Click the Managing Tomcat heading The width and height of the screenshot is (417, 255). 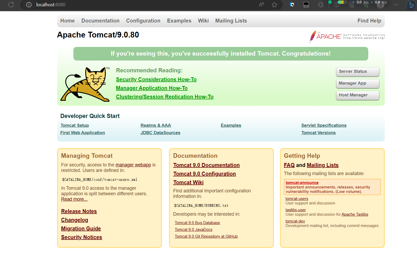pos(87,156)
